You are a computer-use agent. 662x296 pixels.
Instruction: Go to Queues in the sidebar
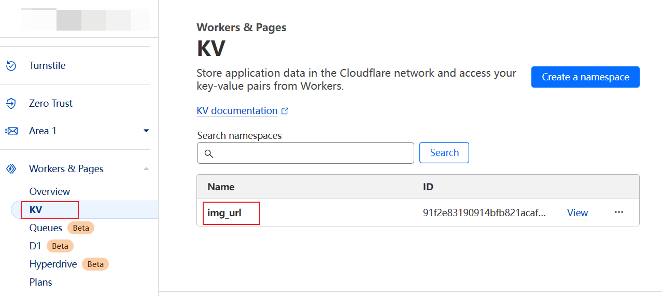tap(46, 228)
